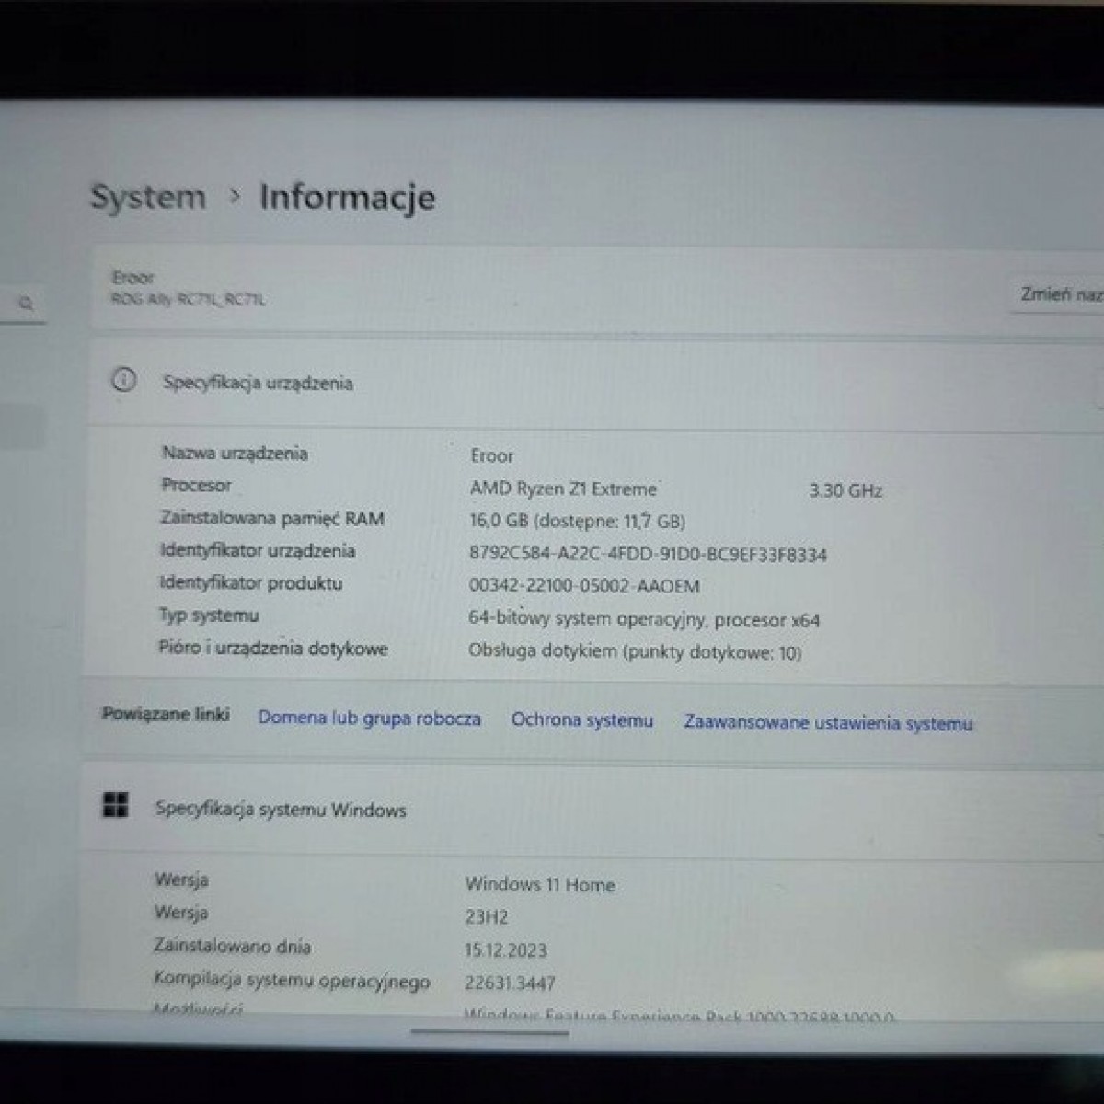The width and height of the screenshot is (1104, 1104).
Task: Click the Identyfikator urządzenia GUID value
Action: (x=648, y=555)
